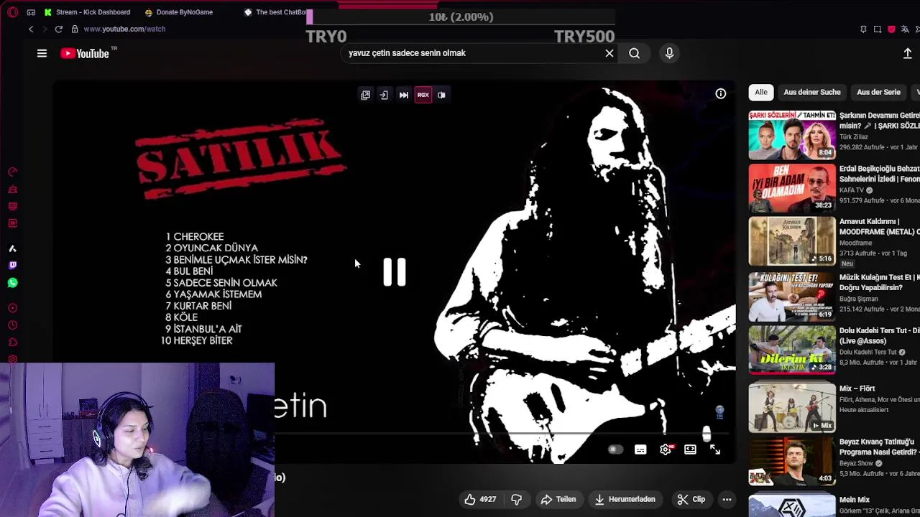Screen dimensions: 920x517
Task: Select the Aus deiner Suche chip
Action: pos(812,92)
